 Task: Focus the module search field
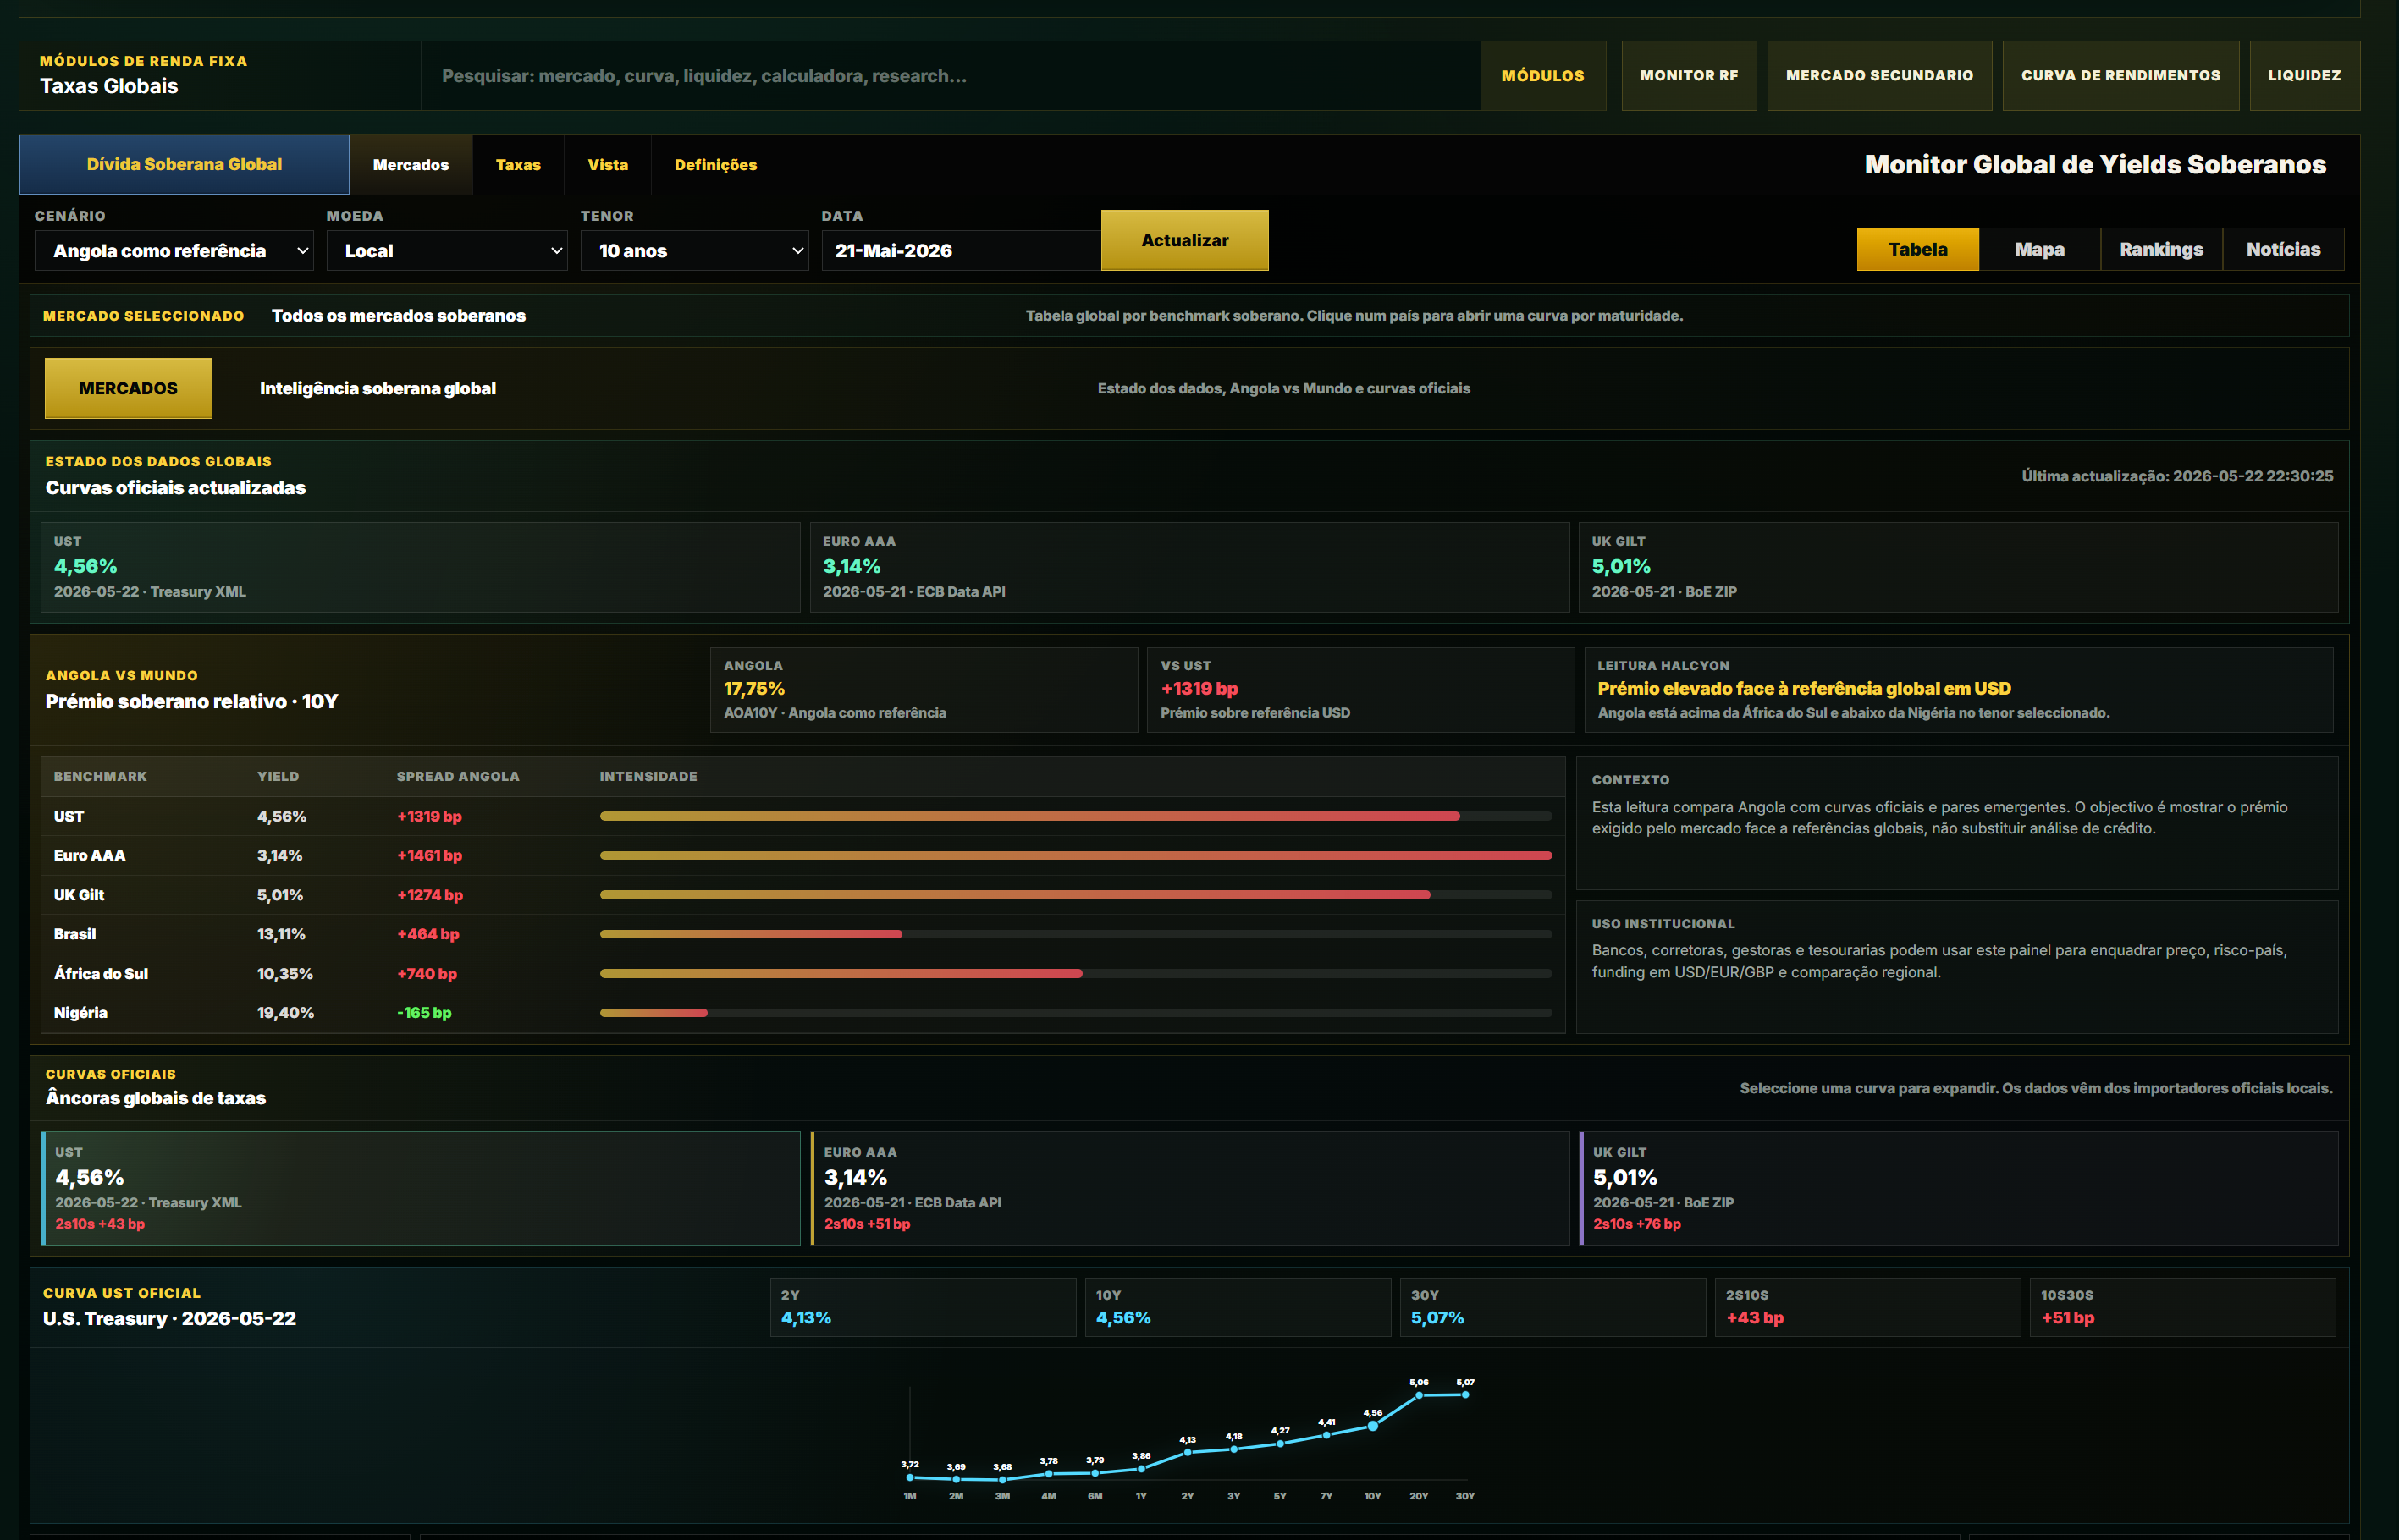coord(950,75)
